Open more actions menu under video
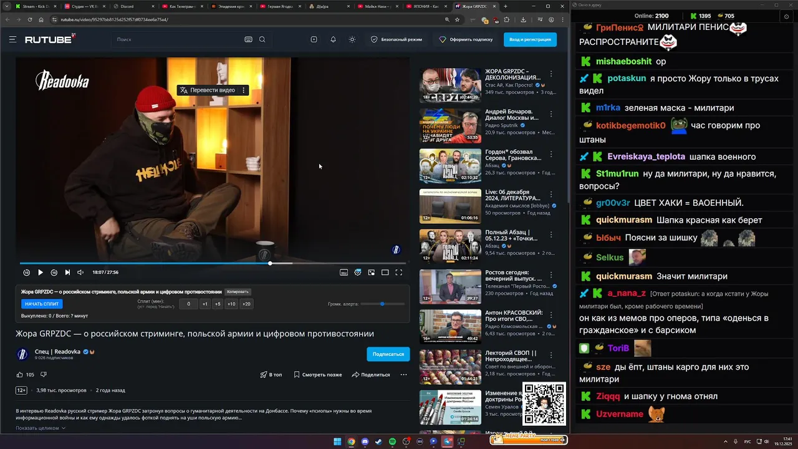 click(403, 375)
